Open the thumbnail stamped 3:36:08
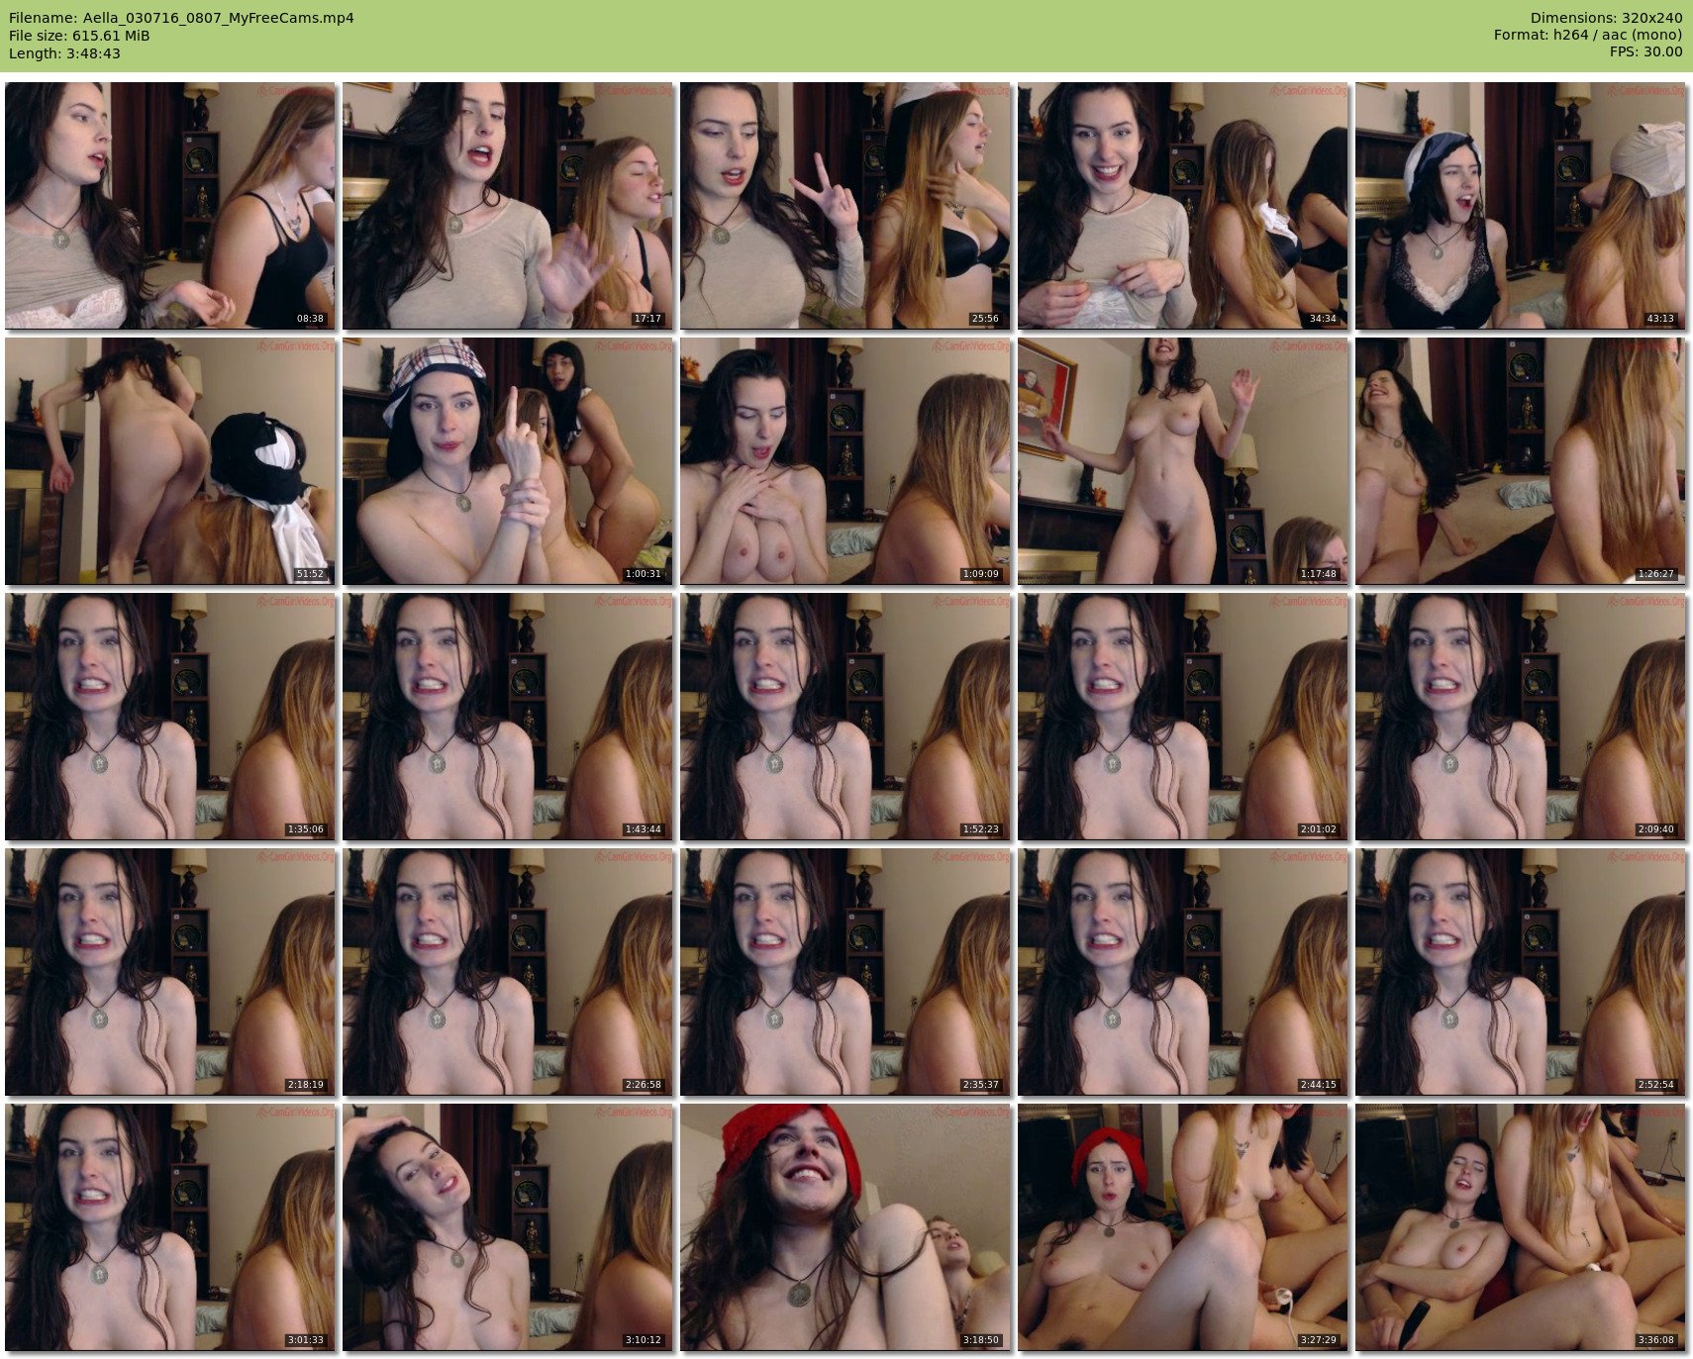 (1521, 1227)
